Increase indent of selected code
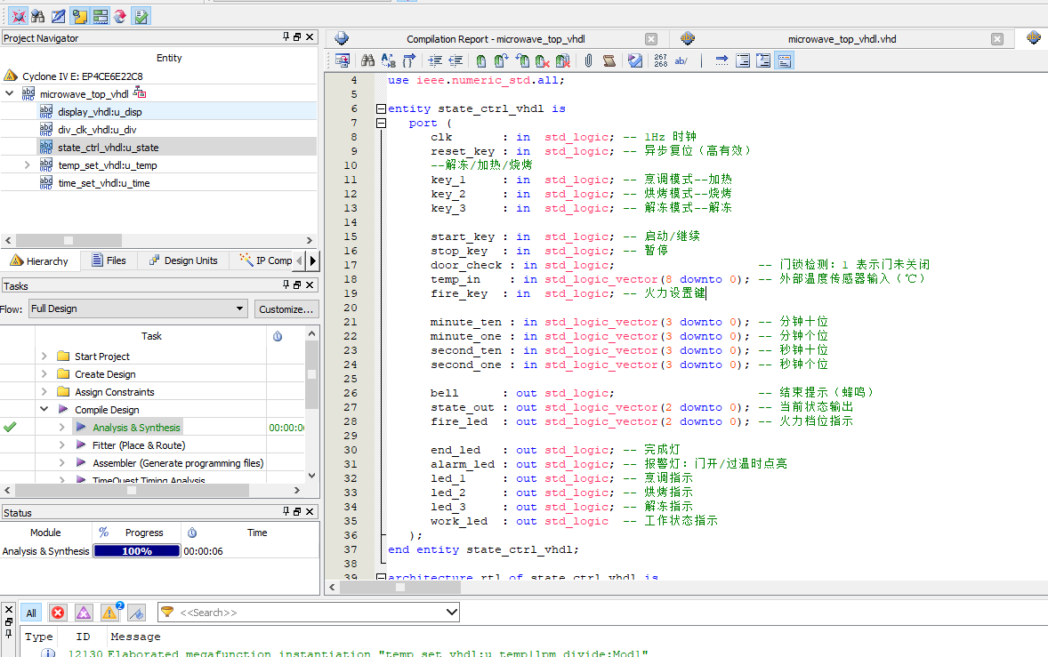 [435, 60]
